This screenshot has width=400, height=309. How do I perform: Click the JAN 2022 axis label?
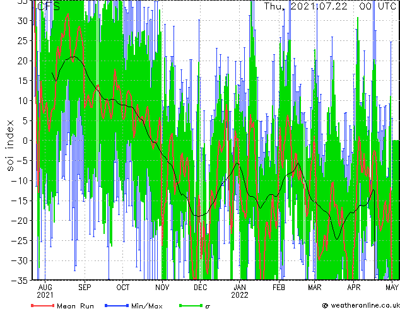click(240, 291)
